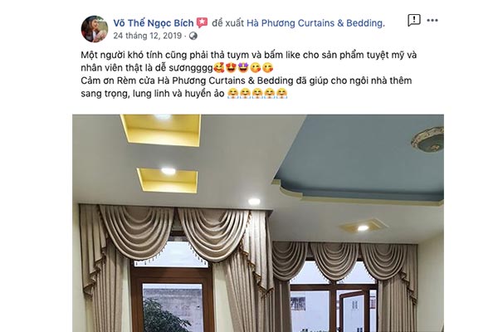Click the last kissing-yum emoji in row
The image size is (498, 332).
pos(268,68)
